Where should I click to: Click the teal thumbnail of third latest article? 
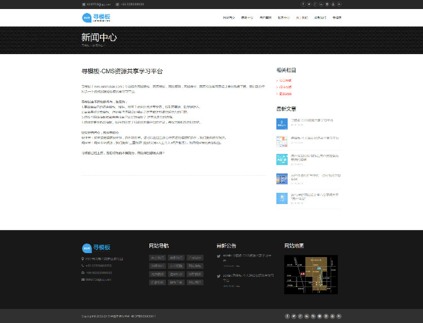[x=282, y=160]
